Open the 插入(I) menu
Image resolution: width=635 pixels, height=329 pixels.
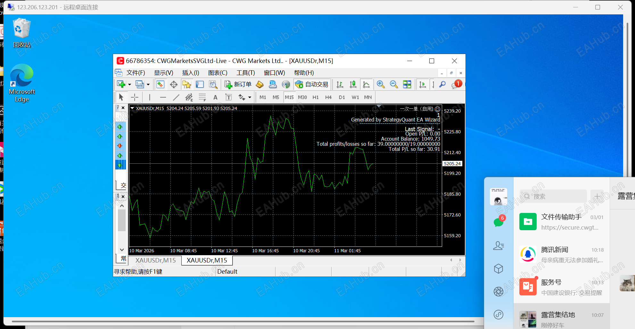coord(191,73)
